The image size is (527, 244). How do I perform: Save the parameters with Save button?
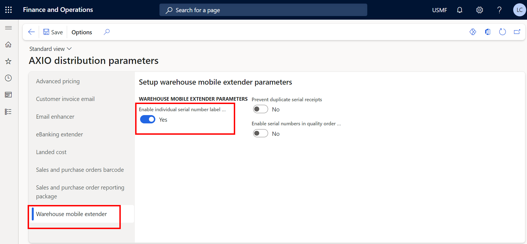[53, 32]
